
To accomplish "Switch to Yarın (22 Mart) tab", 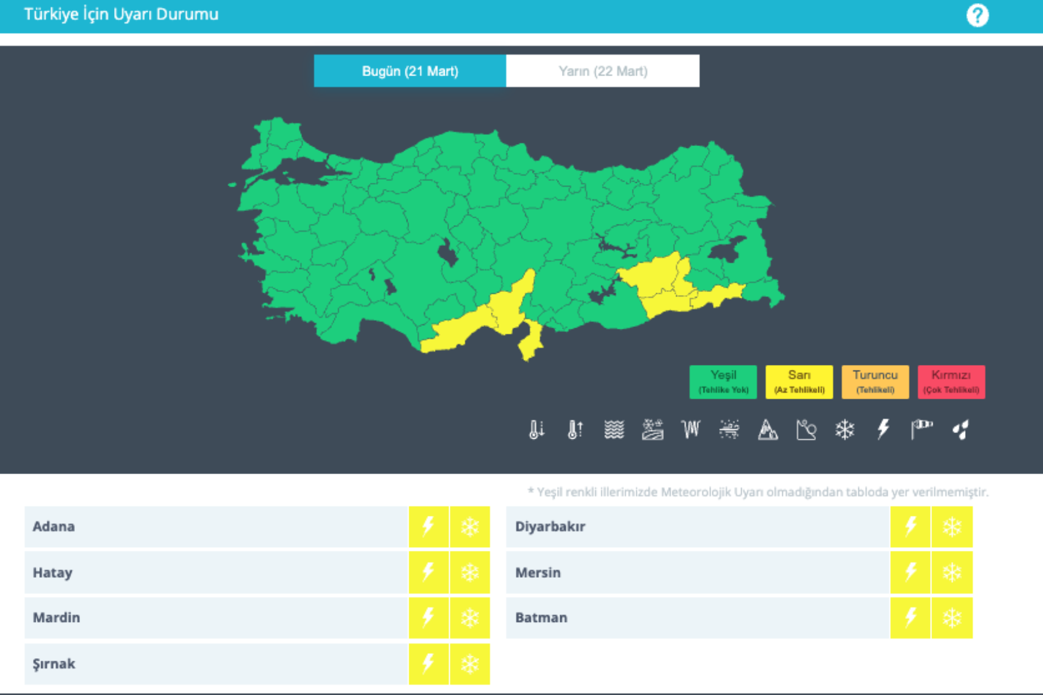I will click(602, 71).
